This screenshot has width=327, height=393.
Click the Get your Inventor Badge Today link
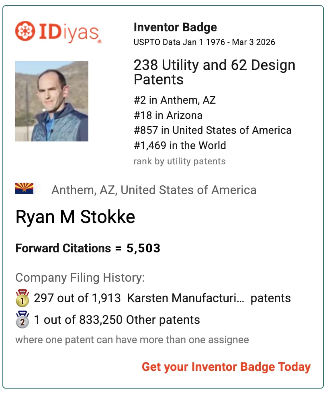click(x=226, y=367)
